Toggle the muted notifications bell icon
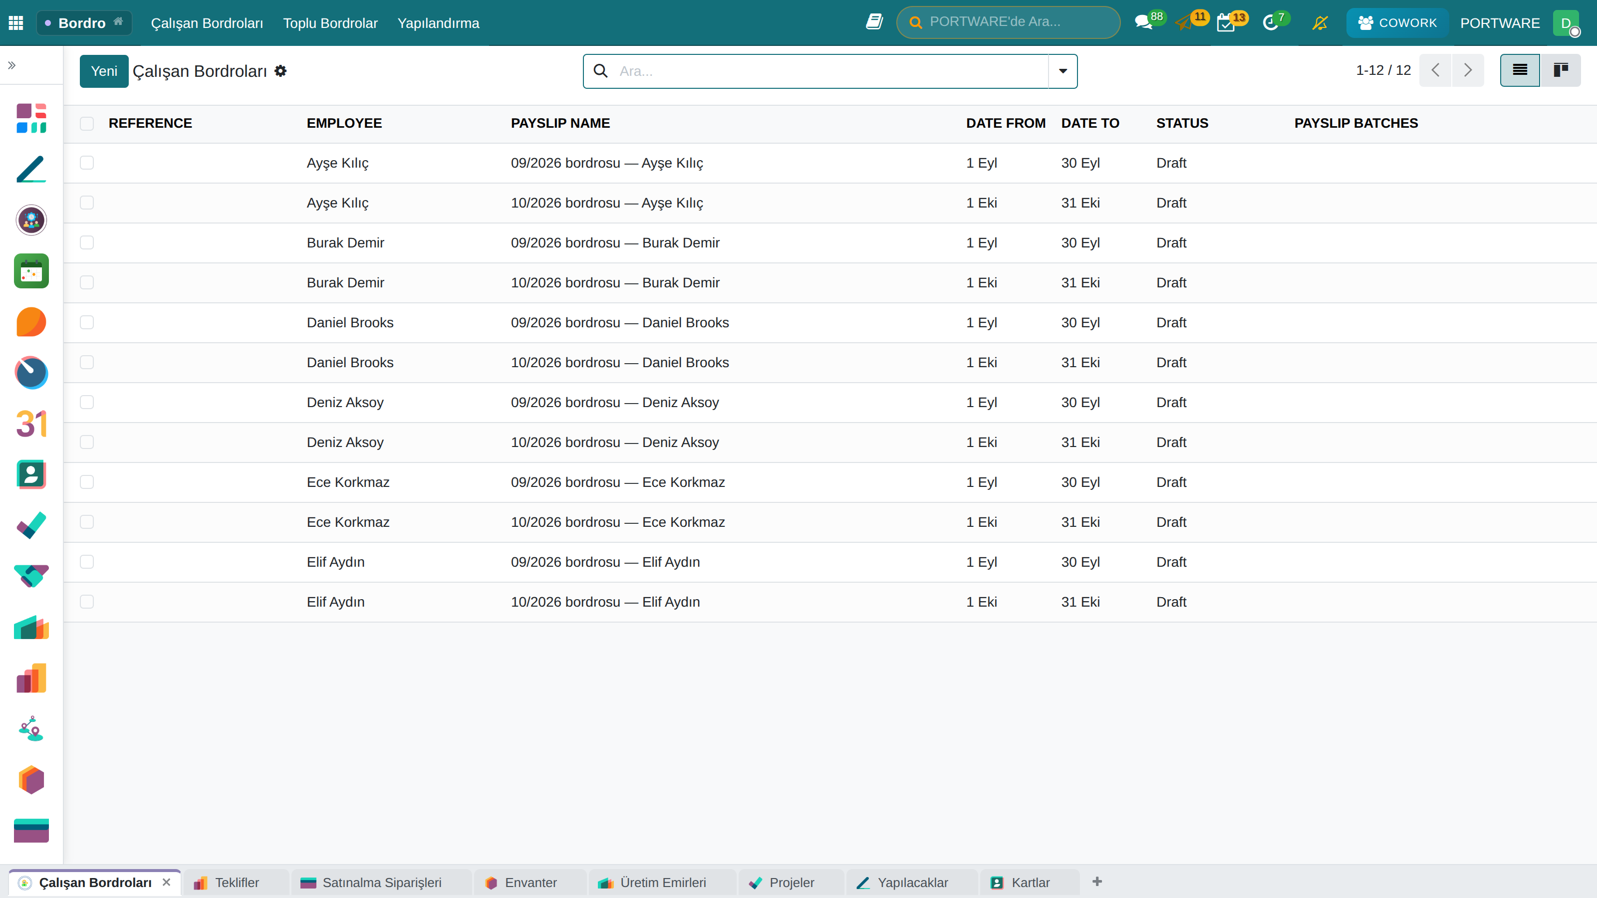Image resolution: width=1597 pixels, height=898 pixels. pyautogui.click(x=1320, y=23)
